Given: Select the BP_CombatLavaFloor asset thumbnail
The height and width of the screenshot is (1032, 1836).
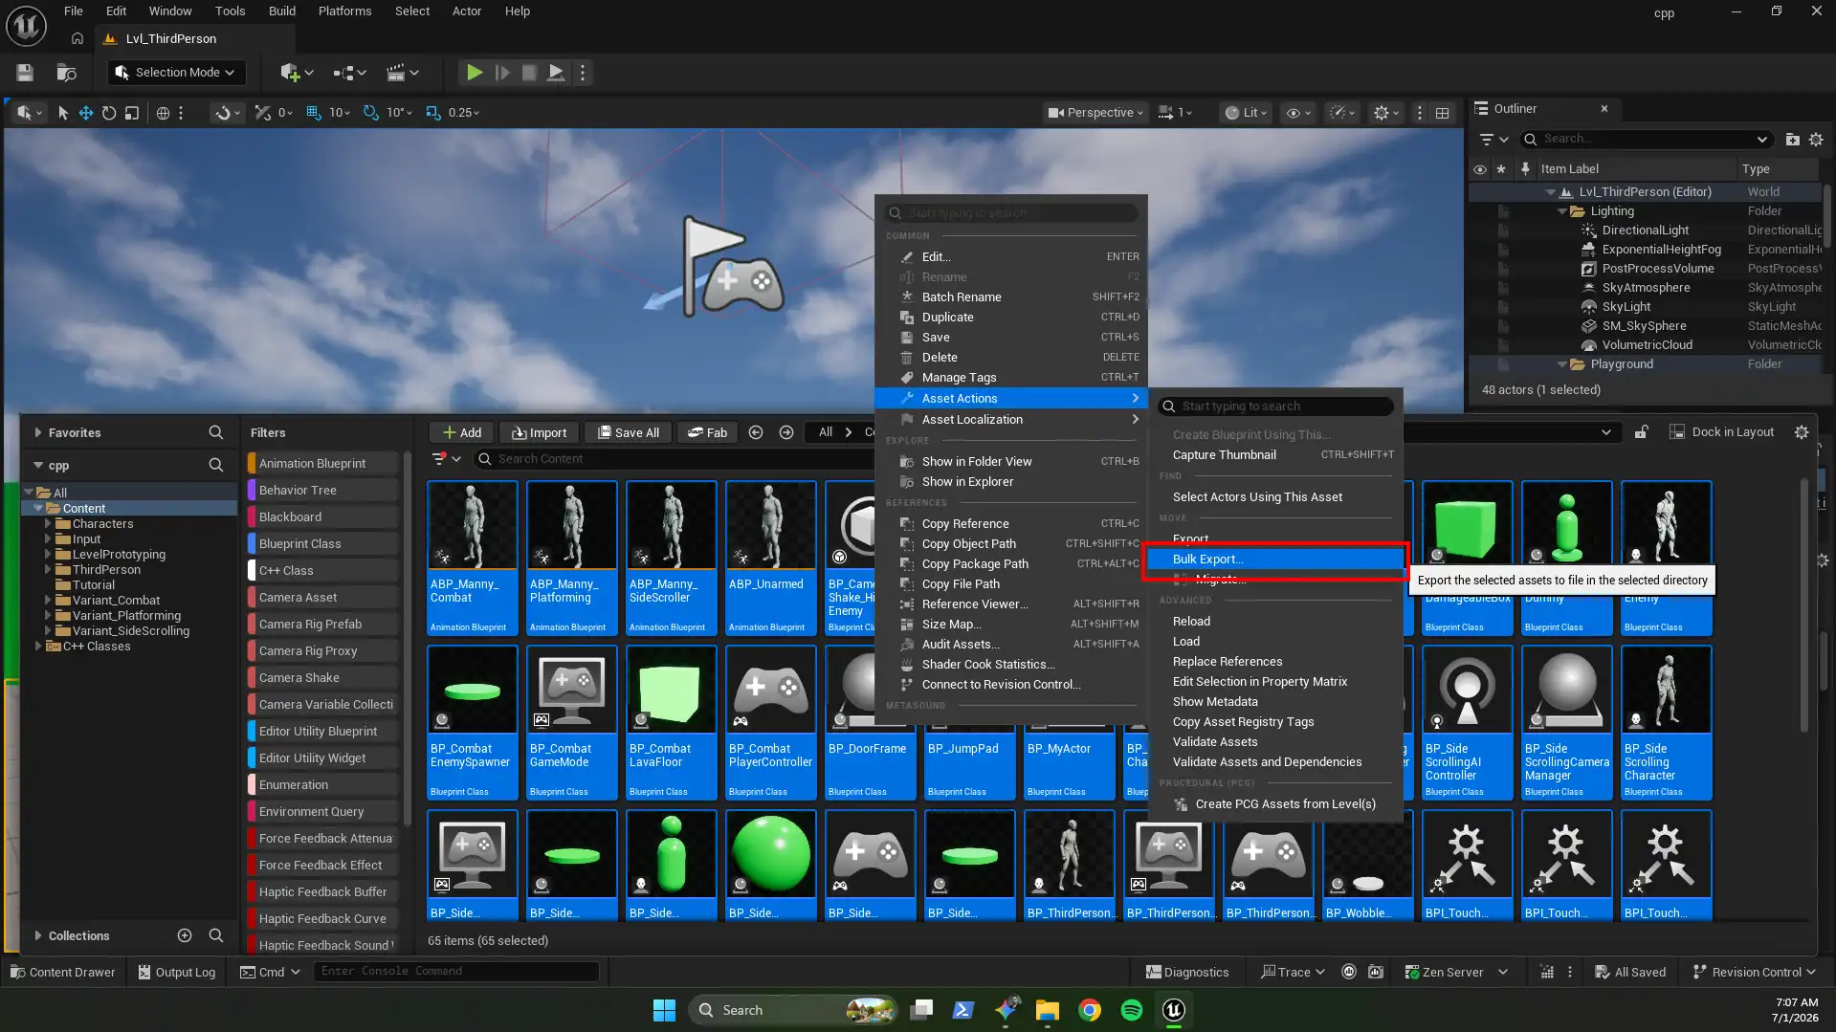Looking at the screenshot, I should [672, 691].
